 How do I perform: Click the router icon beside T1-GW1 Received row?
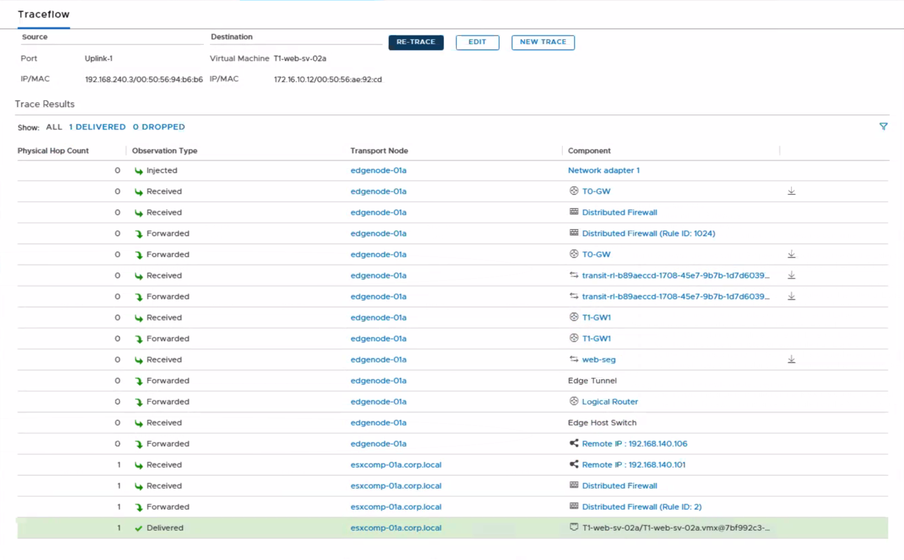click(x=573, y=317)
